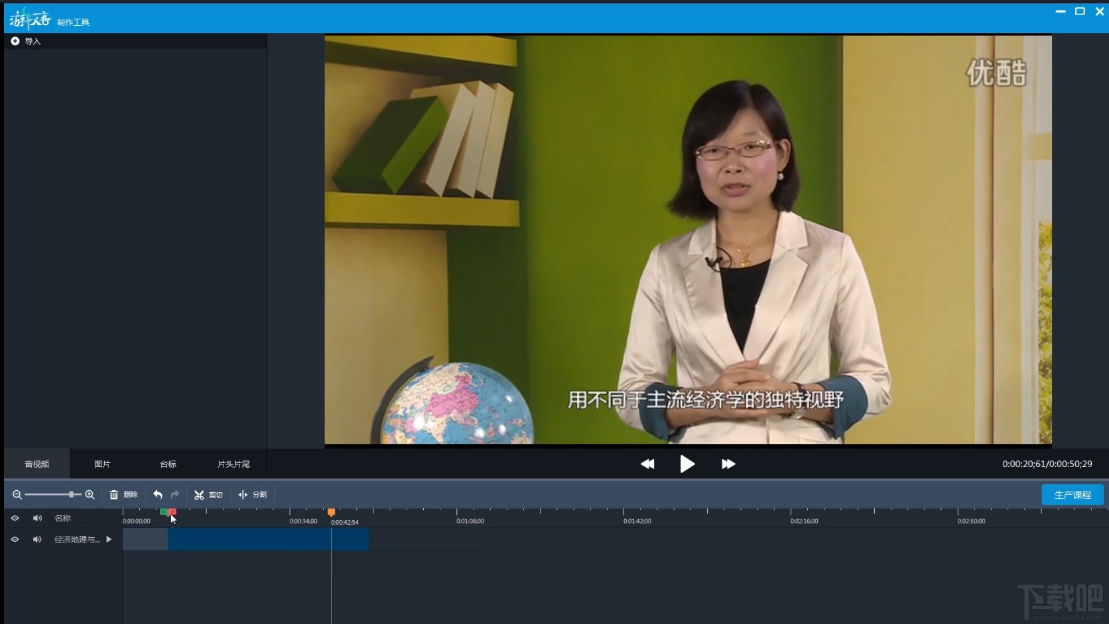
Task: Zoom out the timeline with the minus magnifier
Action: [x=17, y=495]
